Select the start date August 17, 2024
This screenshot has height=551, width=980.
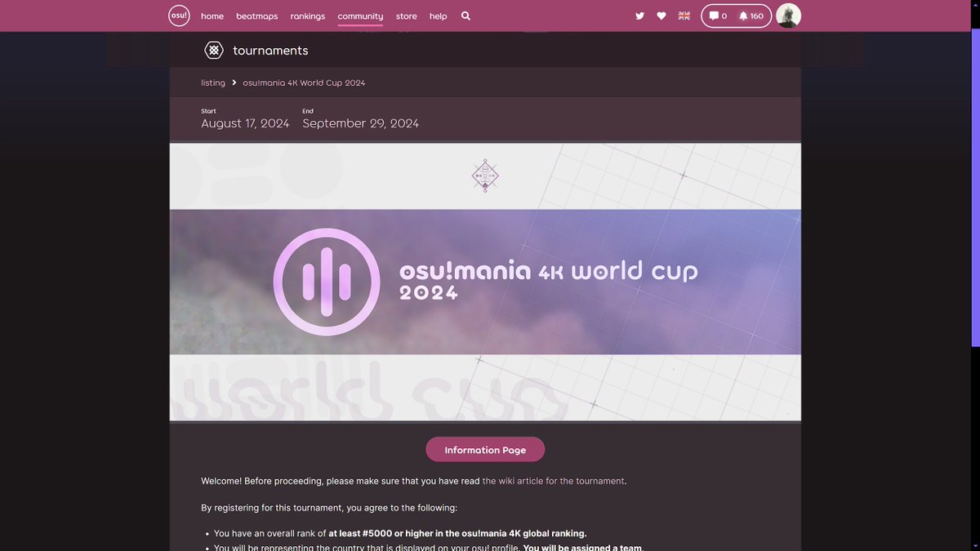pos(245,123)
